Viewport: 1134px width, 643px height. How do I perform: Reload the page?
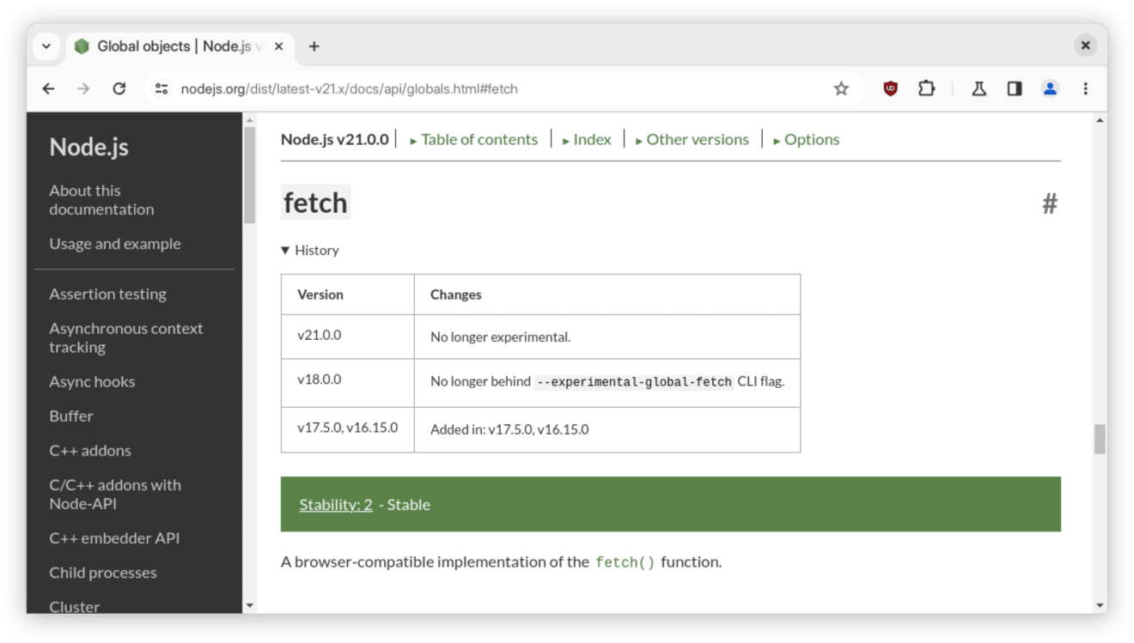point(119,88)
